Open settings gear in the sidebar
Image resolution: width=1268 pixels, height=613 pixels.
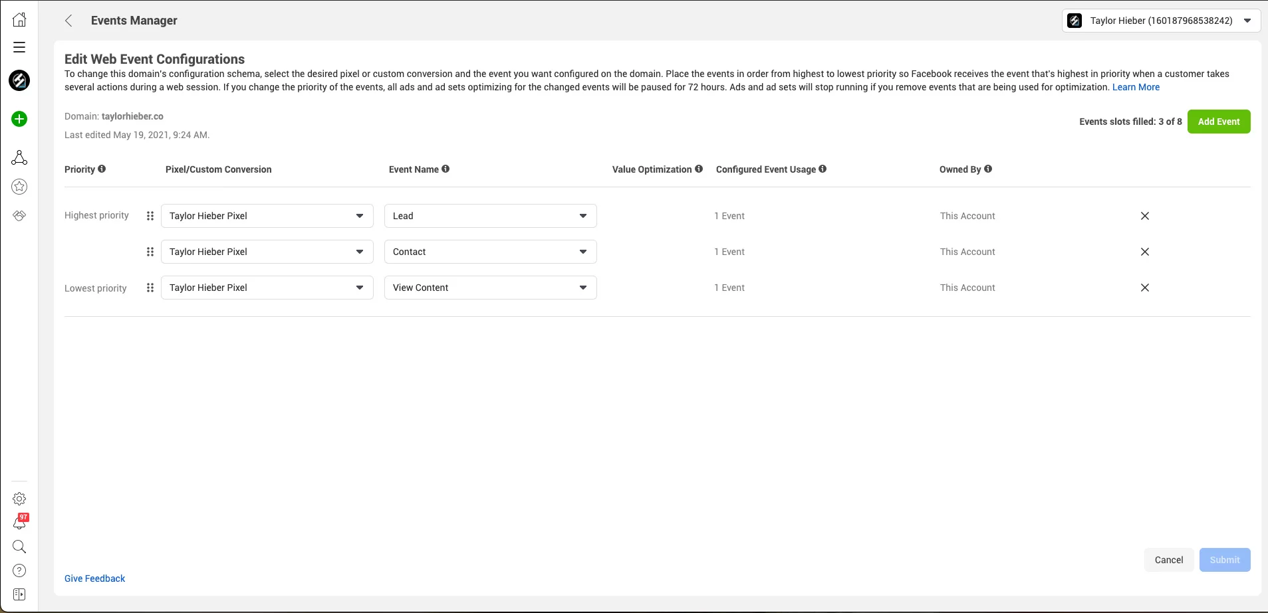[19, 499]
